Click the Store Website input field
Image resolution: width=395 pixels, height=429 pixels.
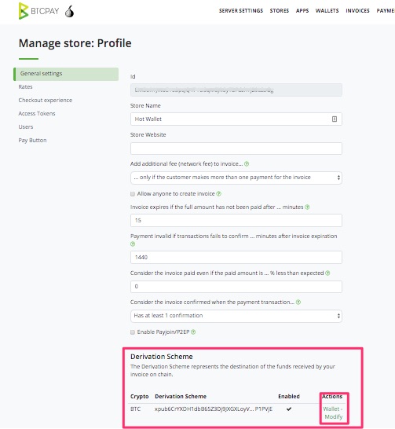236,148
